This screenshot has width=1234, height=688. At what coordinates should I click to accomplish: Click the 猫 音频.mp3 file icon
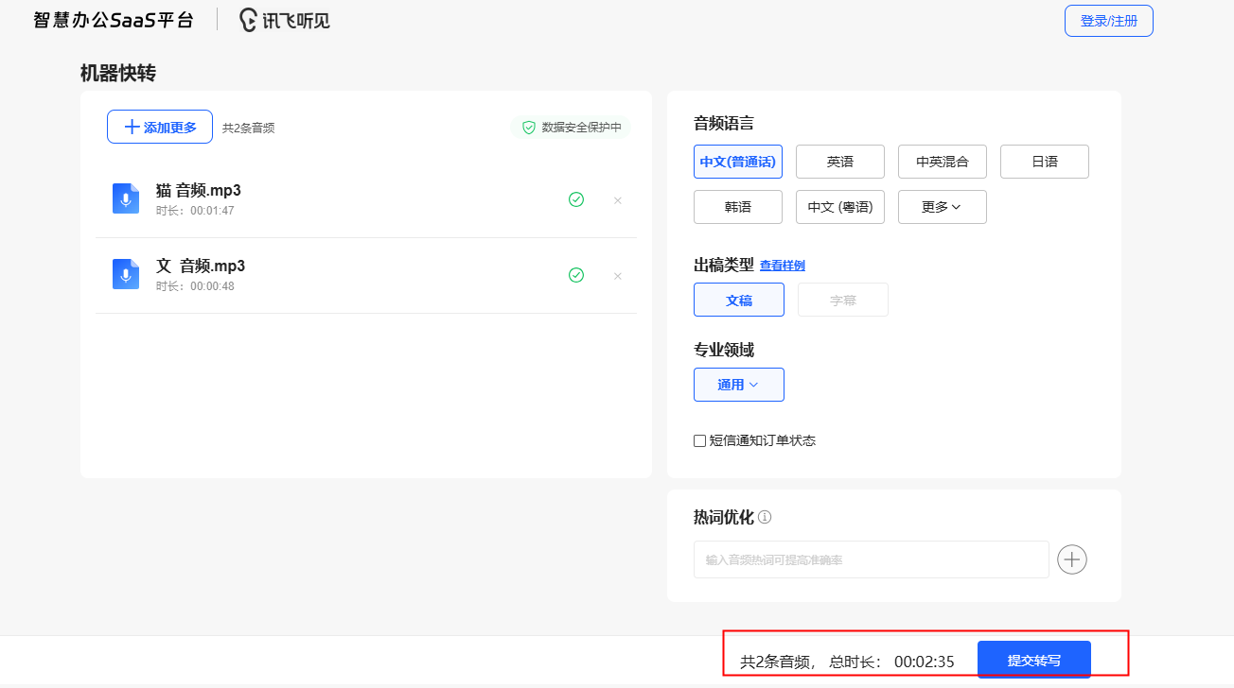(x=126, y=198)
